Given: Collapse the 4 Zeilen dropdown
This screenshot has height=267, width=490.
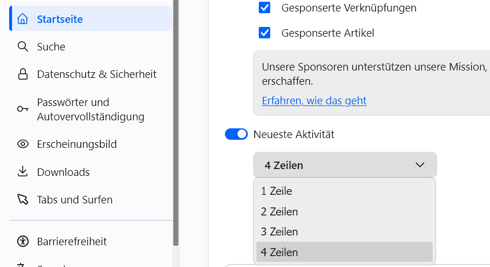Looking at the screenshot, I should click(x=345, y=165).
